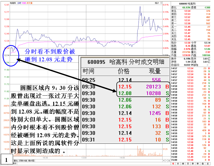Switch to the 价 price tab

tap(179, 164)
